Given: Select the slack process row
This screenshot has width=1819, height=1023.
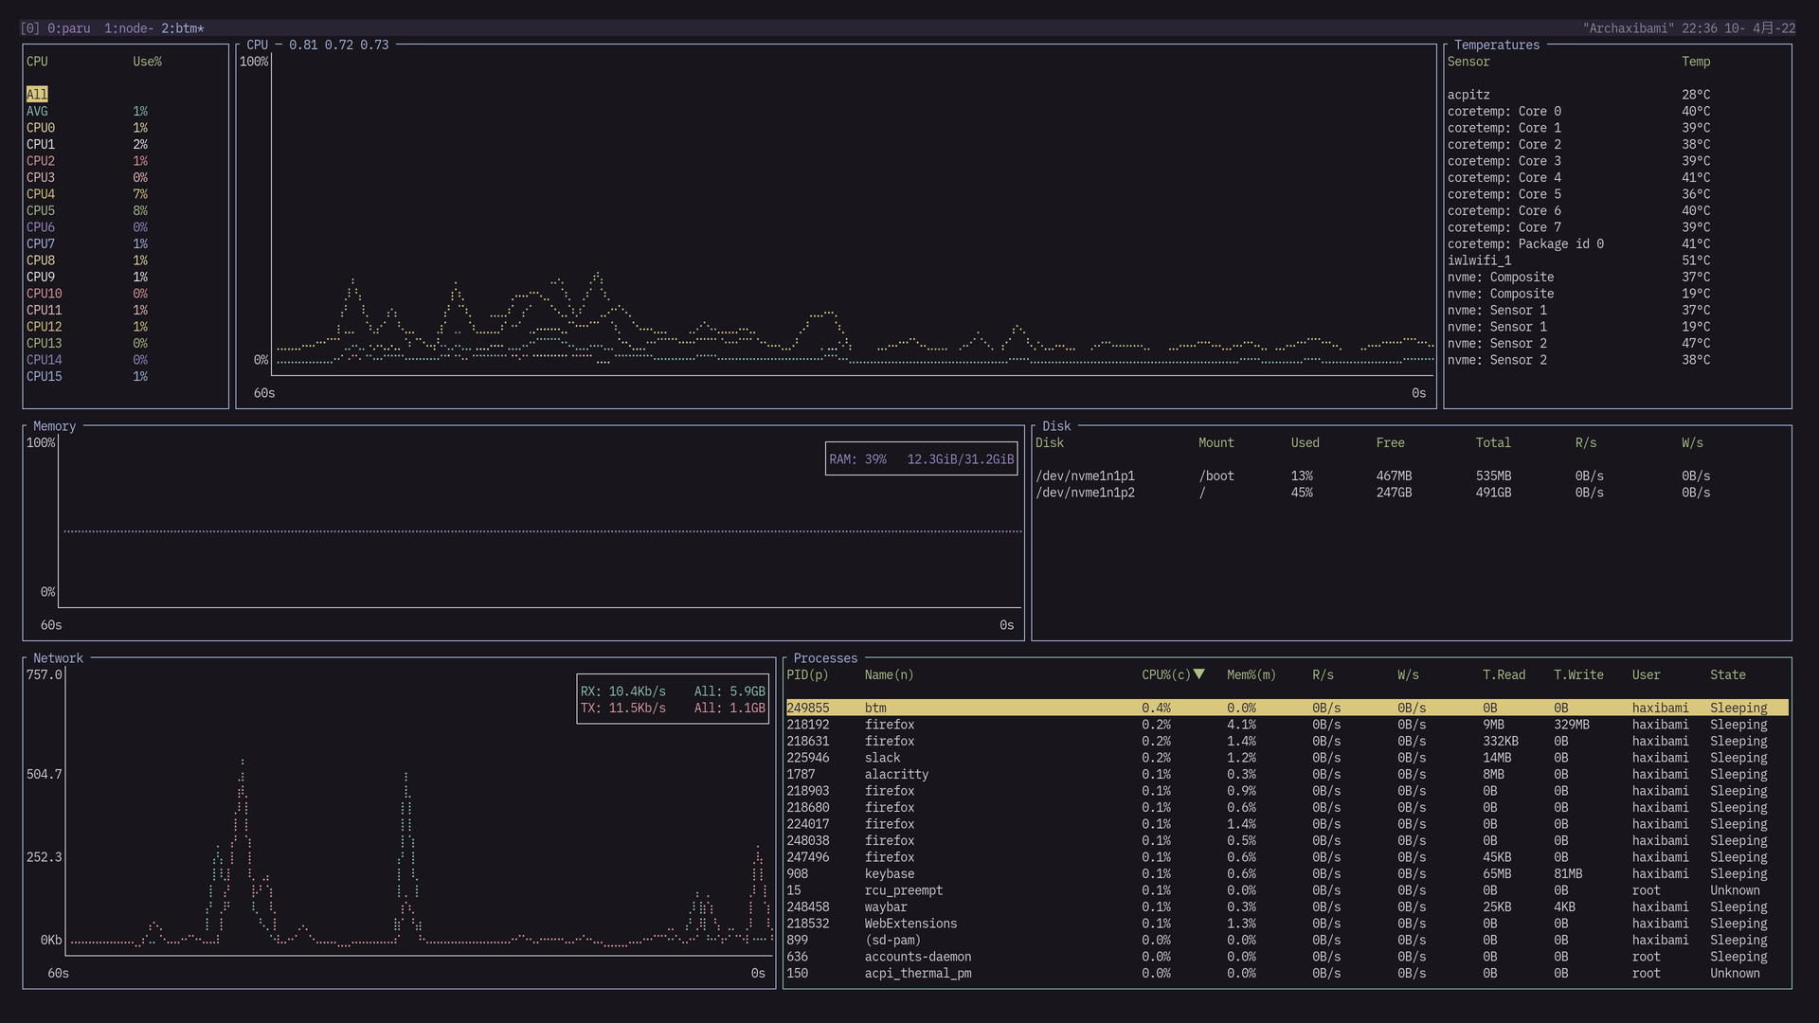Looking at the screenshot, I should point(882,758).
